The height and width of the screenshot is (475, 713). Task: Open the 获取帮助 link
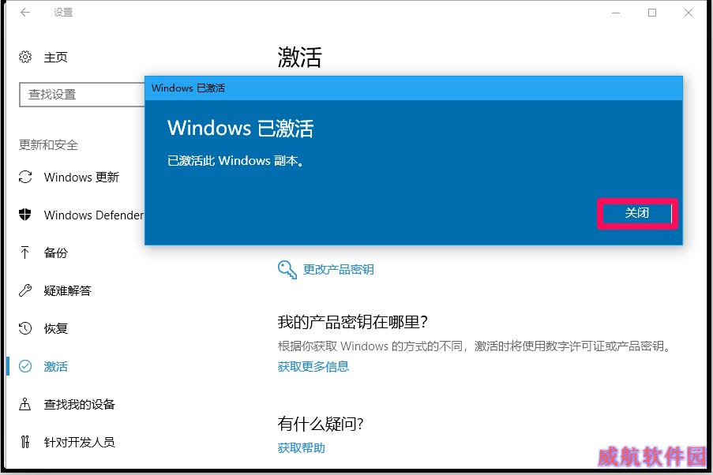301,448
